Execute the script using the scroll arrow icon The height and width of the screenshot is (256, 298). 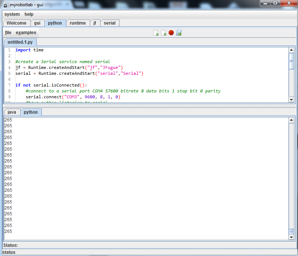point(179,33)
